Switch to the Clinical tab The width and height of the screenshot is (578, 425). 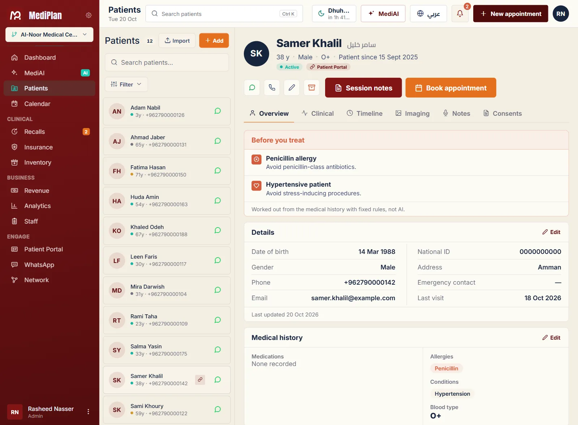pyautogui.click(x=318, y=114)
